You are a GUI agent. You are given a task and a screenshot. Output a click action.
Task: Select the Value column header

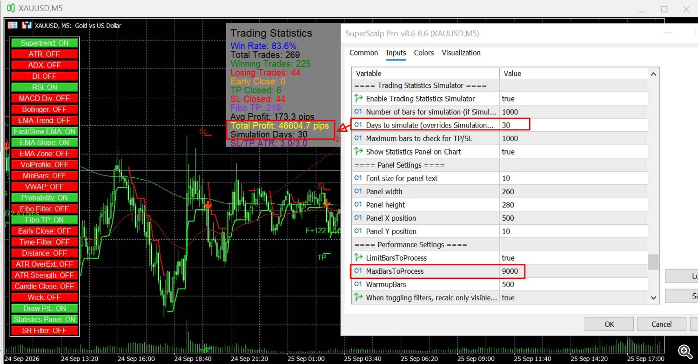click(573, 74)
